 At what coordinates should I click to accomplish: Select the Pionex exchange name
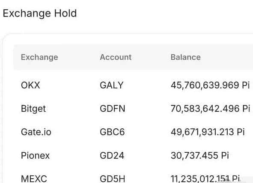point(35,156)
